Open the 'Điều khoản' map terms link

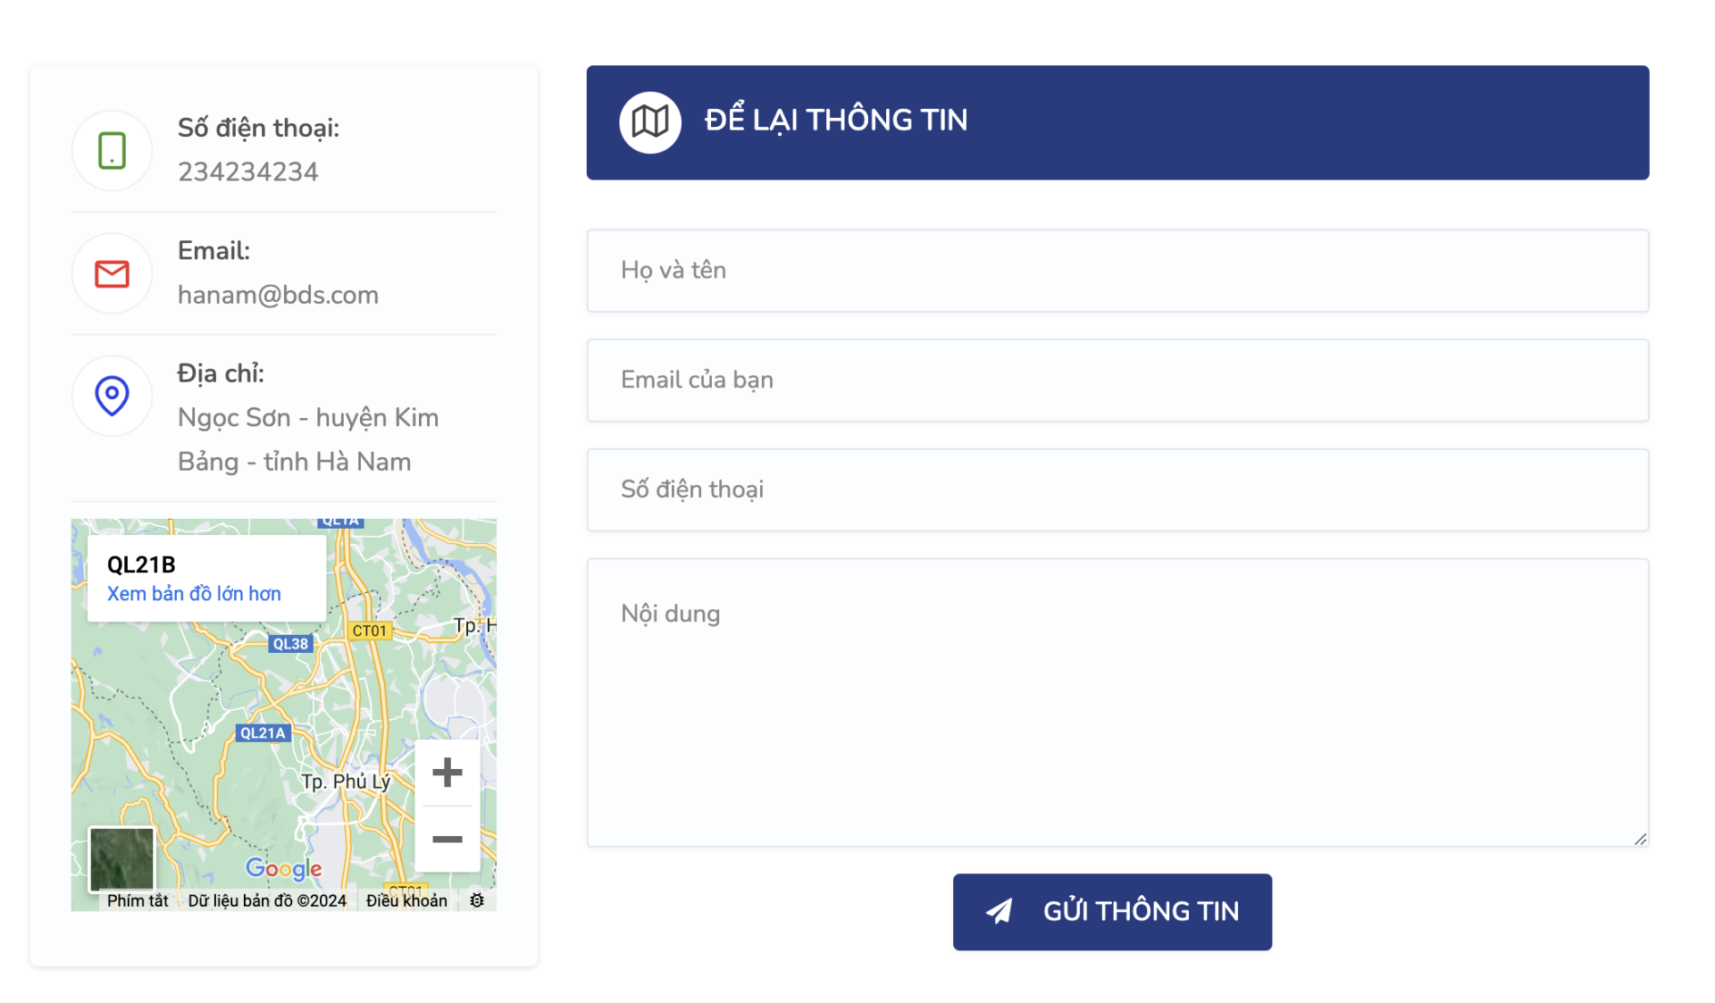tap(406, 900)
